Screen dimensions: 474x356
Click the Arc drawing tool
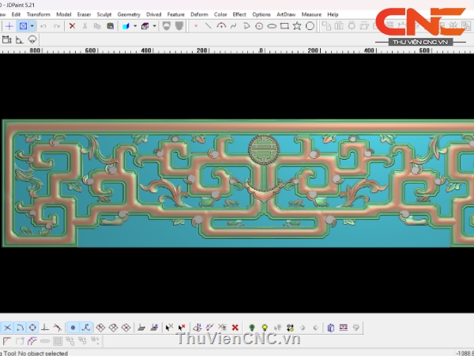[221, 26]
